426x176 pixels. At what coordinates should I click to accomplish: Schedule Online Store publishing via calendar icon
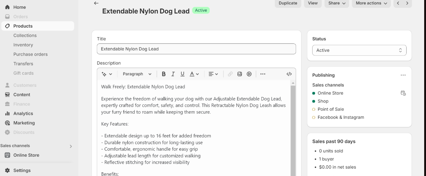coord(403,93)
